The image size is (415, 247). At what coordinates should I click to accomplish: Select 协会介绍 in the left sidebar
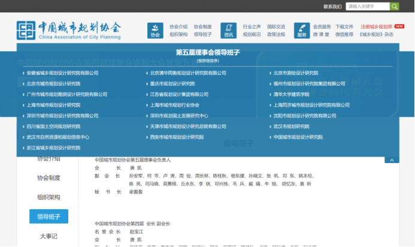pyautogui.click(x=49, y=159)
